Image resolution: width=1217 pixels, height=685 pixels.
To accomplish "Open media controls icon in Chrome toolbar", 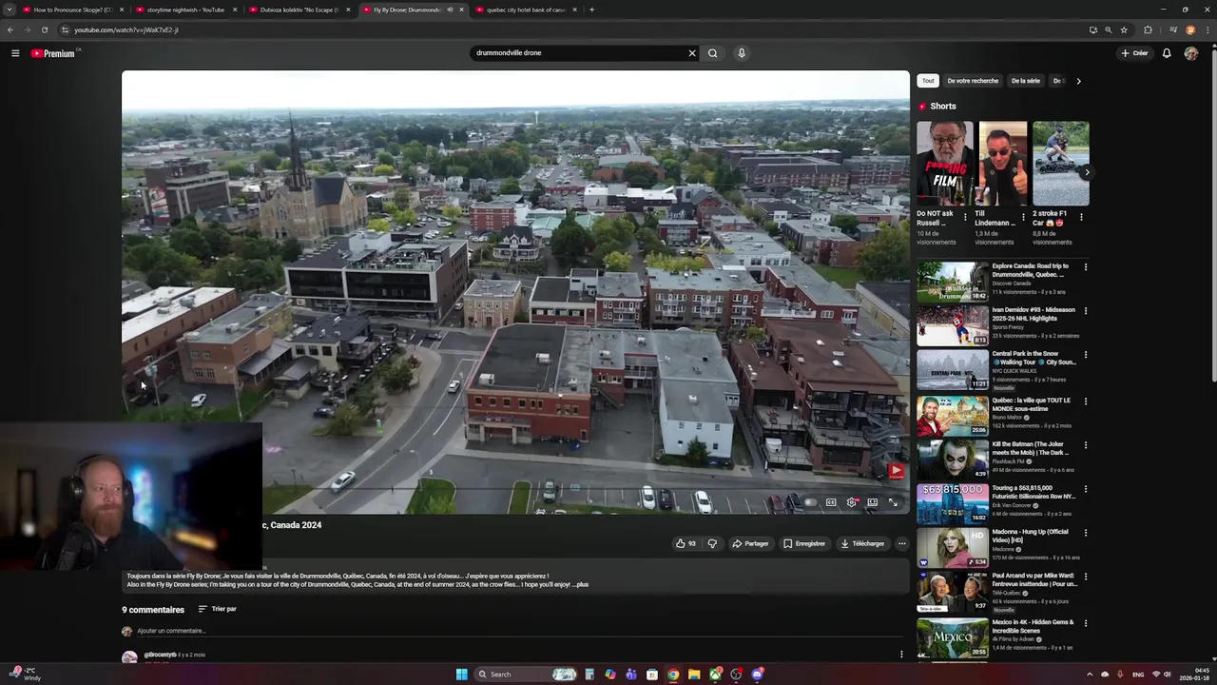I will [1173, 29].
